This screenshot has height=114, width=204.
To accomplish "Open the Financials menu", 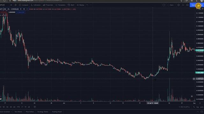I will pos(48,5).
